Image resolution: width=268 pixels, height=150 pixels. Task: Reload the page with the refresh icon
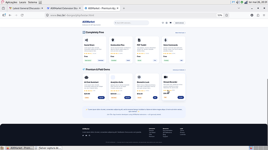(22, 15)
